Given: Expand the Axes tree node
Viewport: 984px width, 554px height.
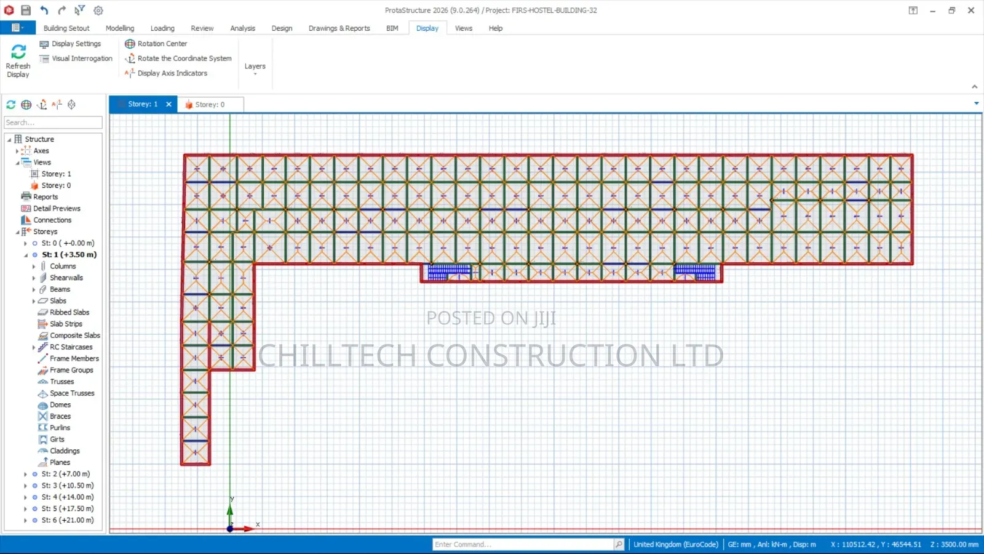Looking at the screenshot, I should click(17, 151).
